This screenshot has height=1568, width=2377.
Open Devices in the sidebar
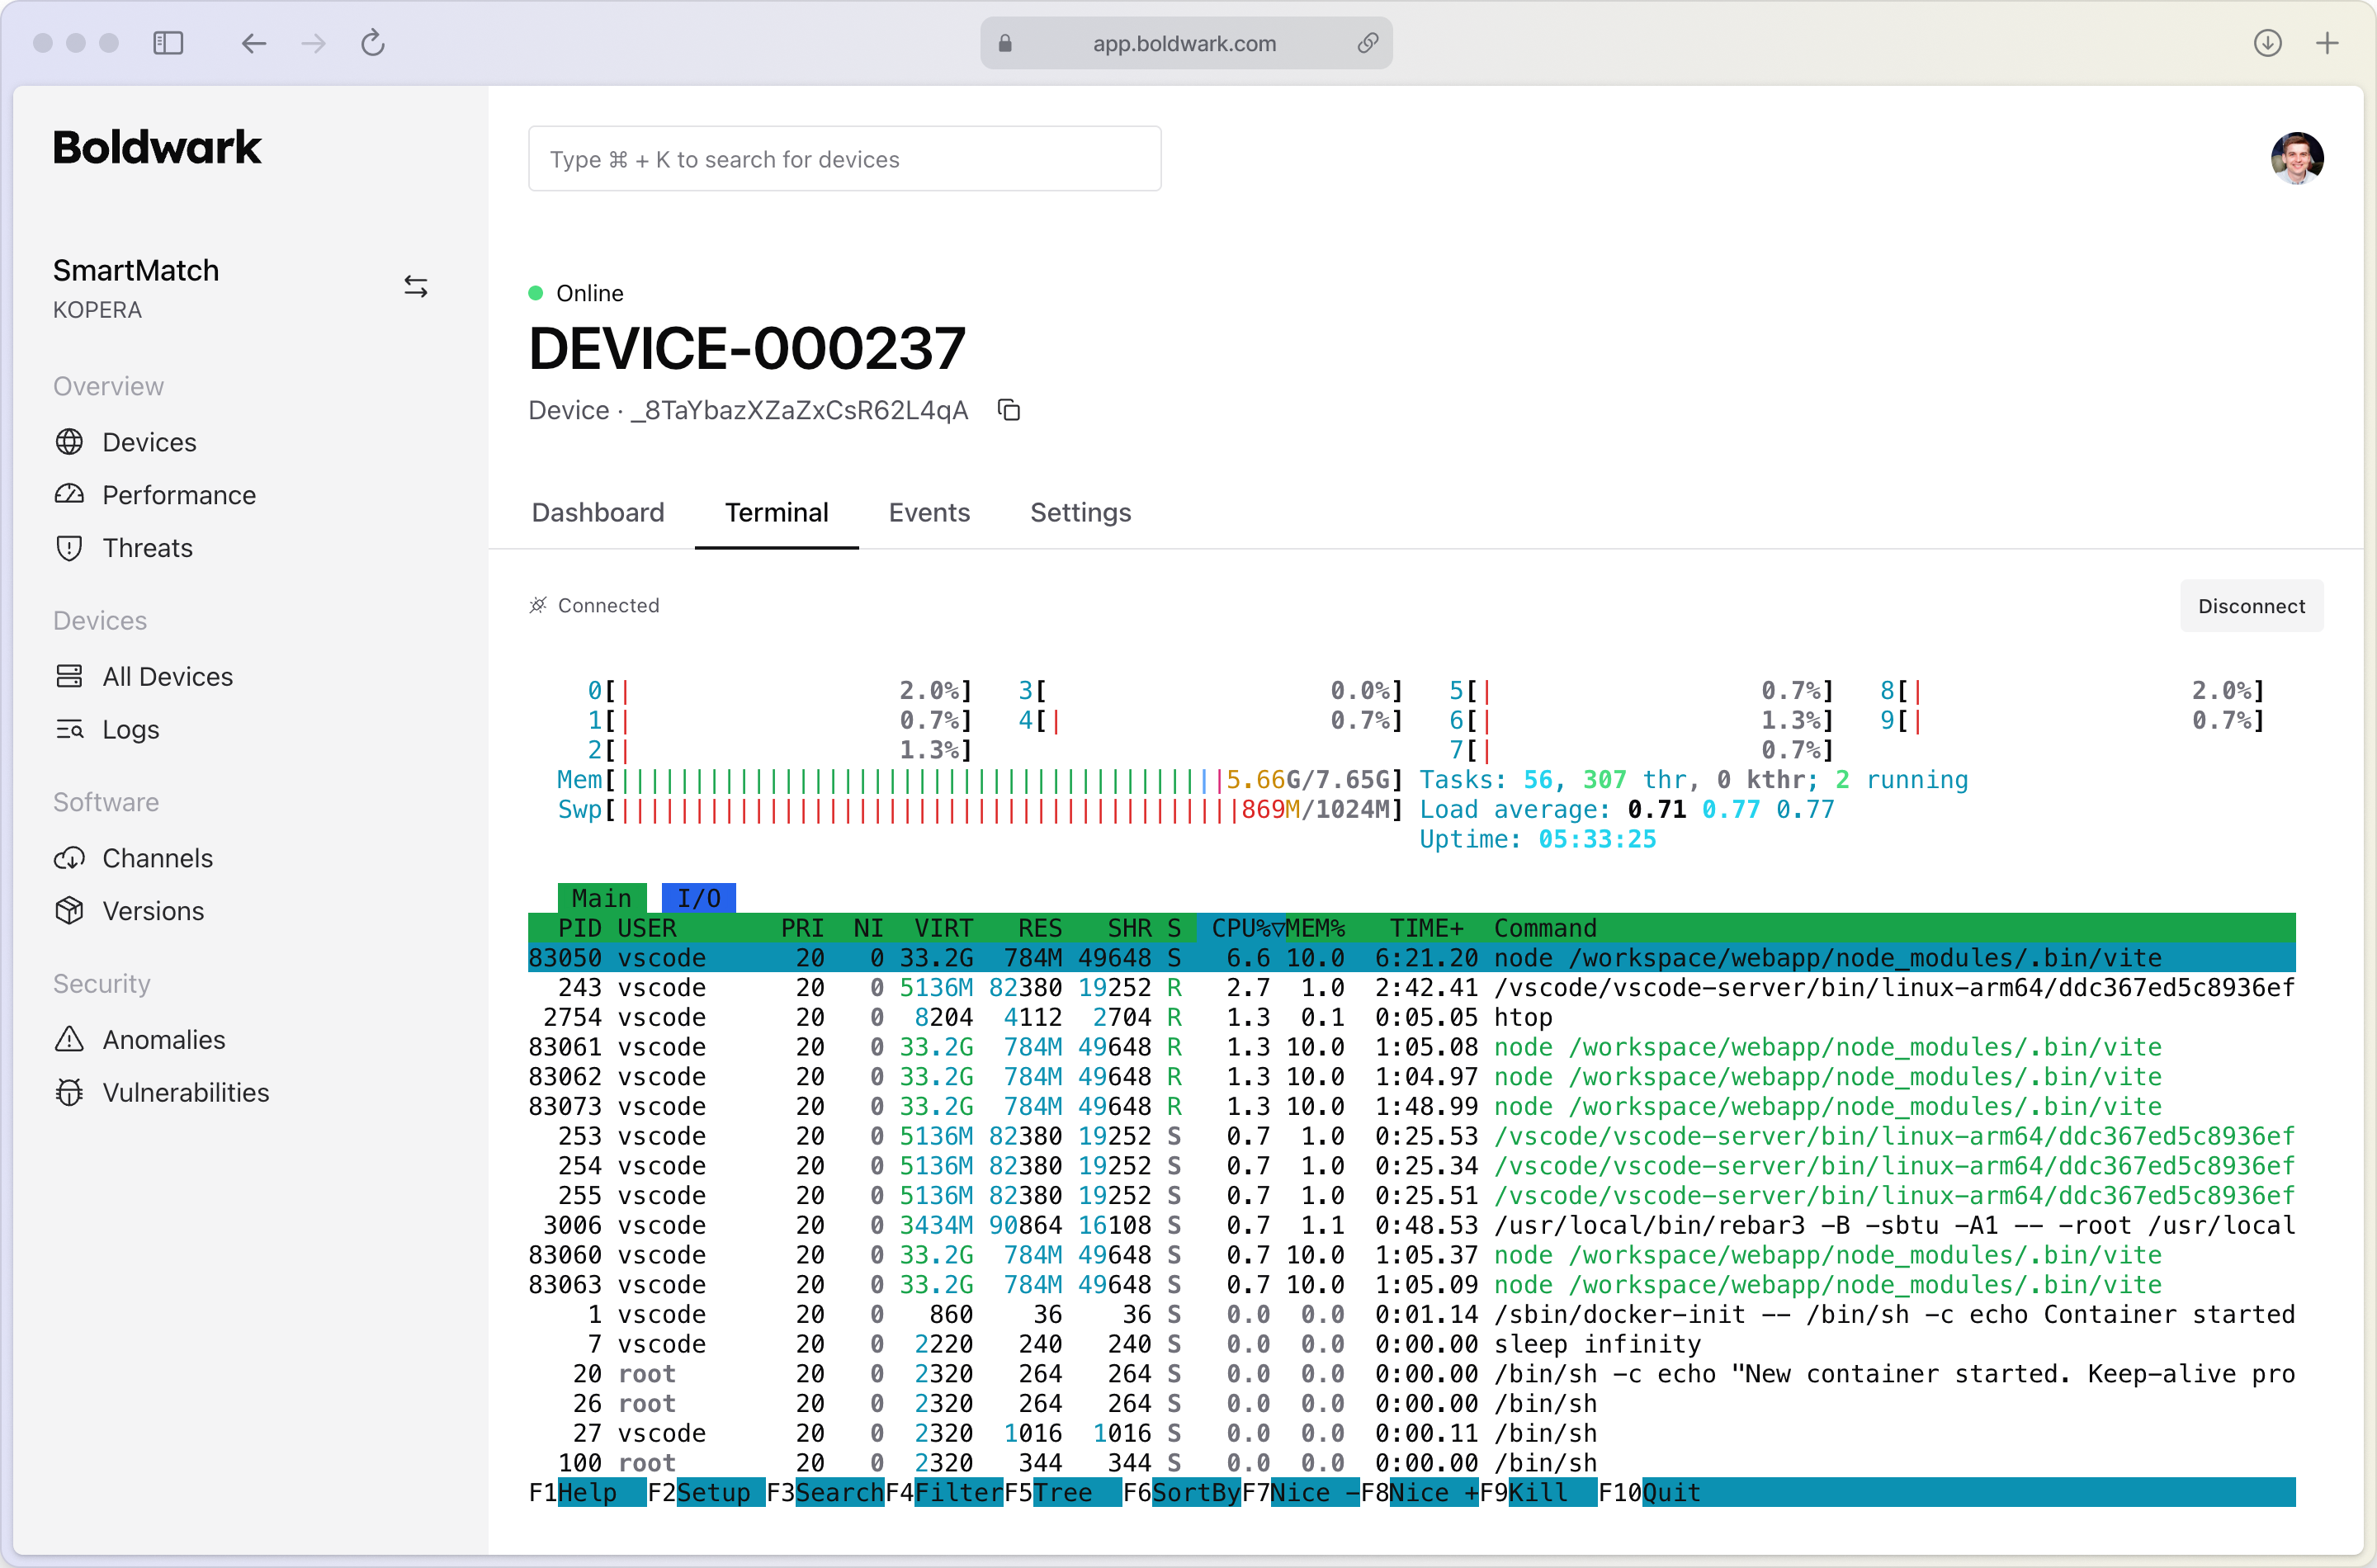(x=149, y=442)
